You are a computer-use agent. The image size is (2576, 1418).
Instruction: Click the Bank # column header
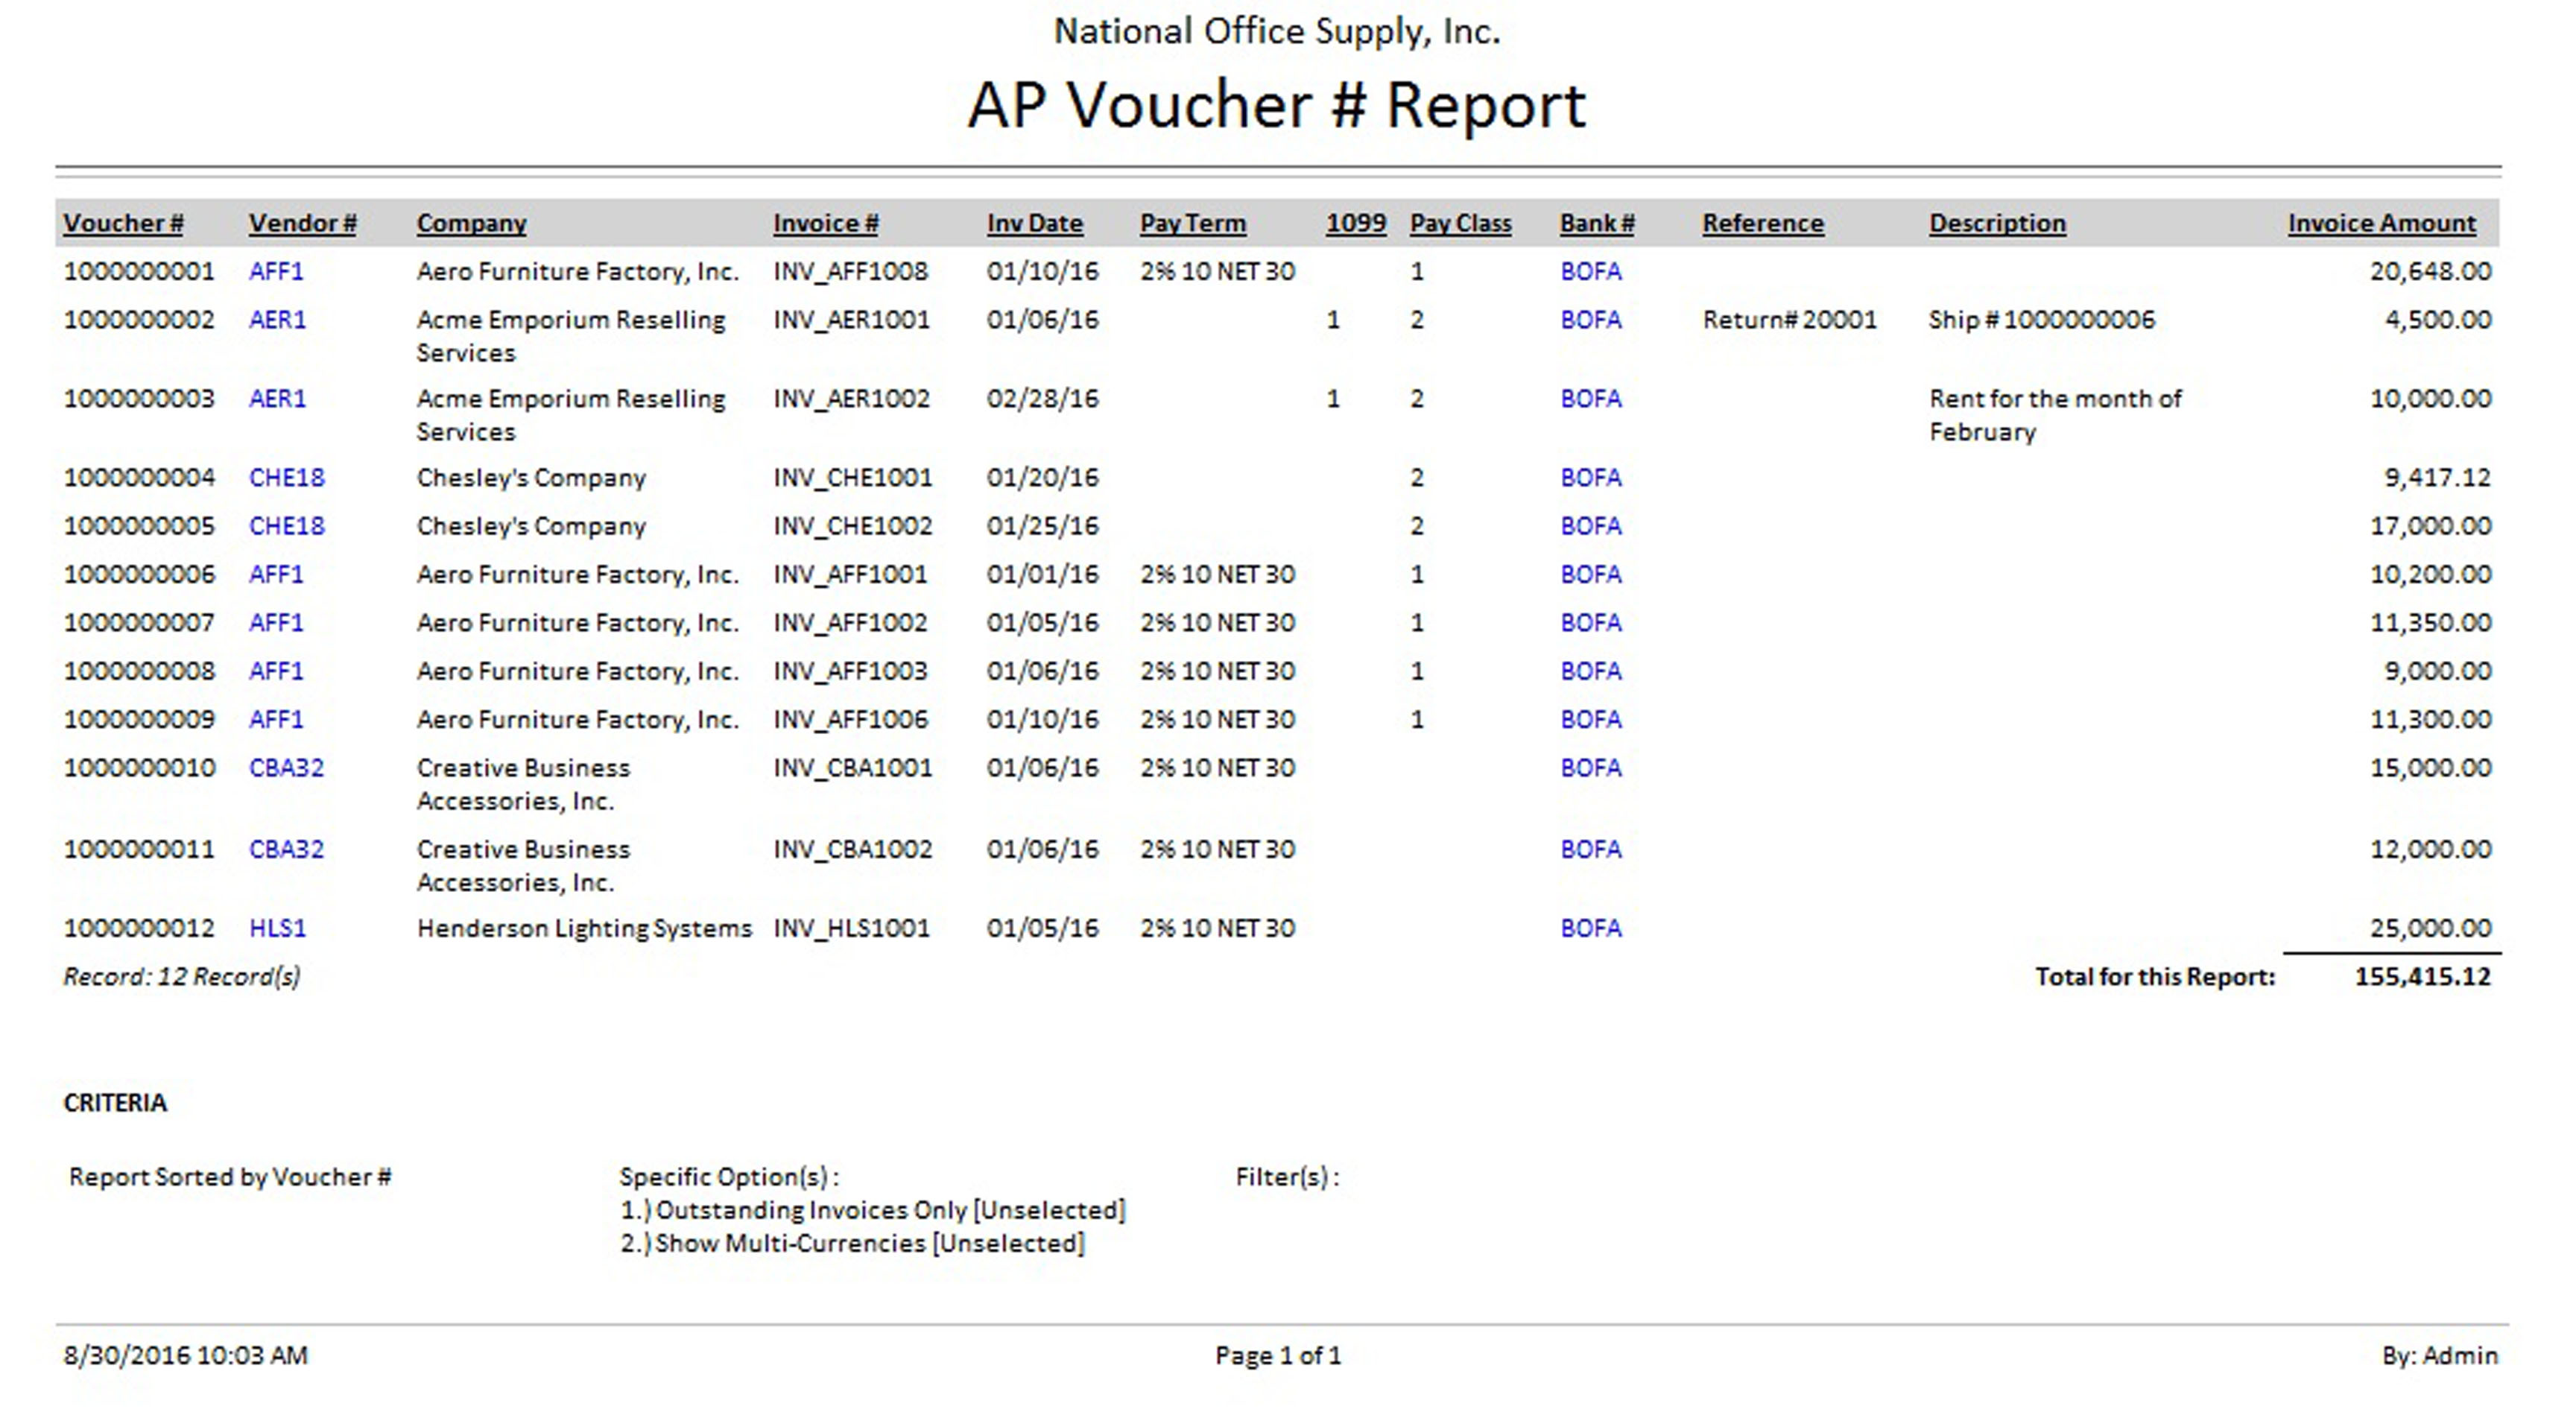click(x=1596, y=223)
